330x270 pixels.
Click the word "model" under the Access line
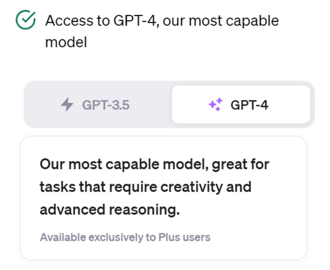(x=66, y=42)
